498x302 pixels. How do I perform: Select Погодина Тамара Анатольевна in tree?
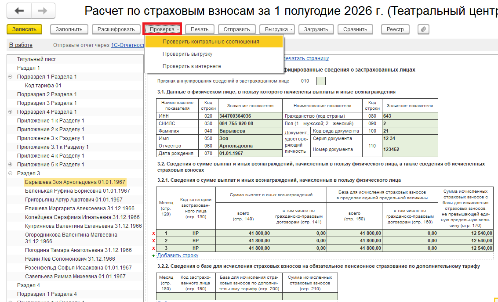78,250
